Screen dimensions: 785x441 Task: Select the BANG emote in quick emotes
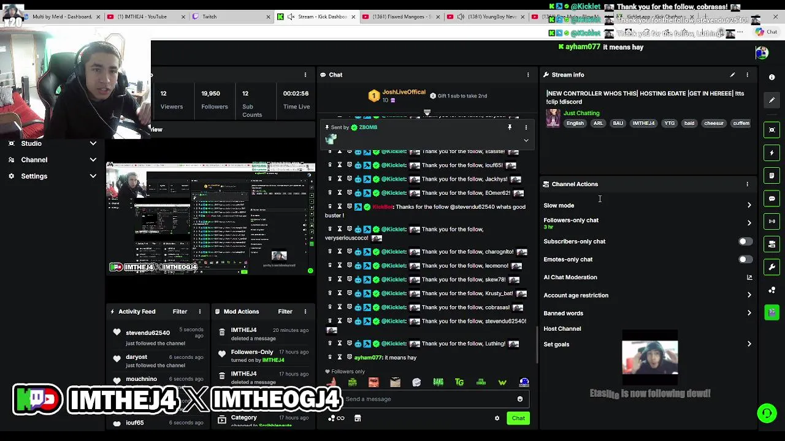coord(438,382)
